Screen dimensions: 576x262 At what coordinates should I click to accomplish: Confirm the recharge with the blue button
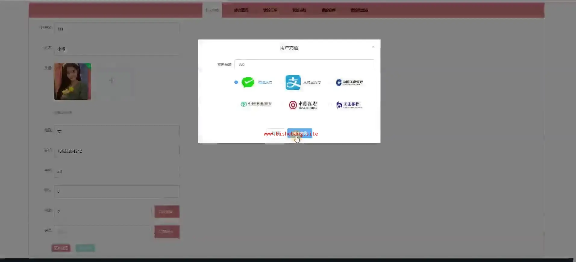(299, 133)
